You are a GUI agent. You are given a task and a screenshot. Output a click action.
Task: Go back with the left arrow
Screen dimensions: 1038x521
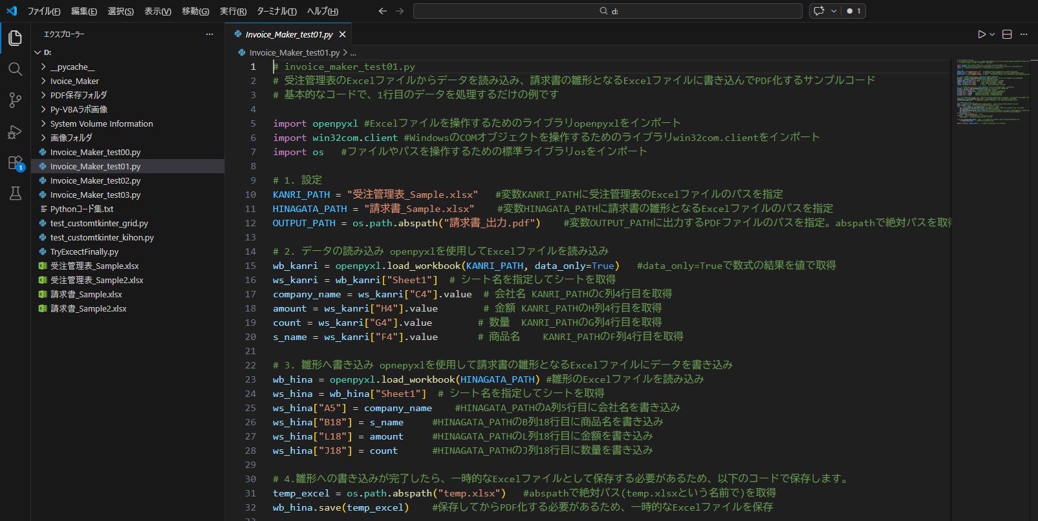coord(383,11)
